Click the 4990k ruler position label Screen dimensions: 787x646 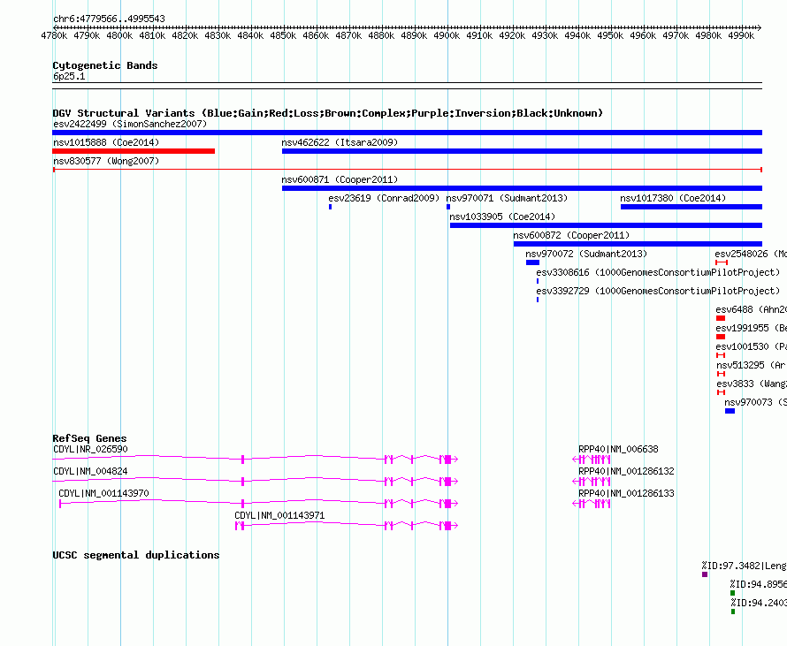(741, 35)
